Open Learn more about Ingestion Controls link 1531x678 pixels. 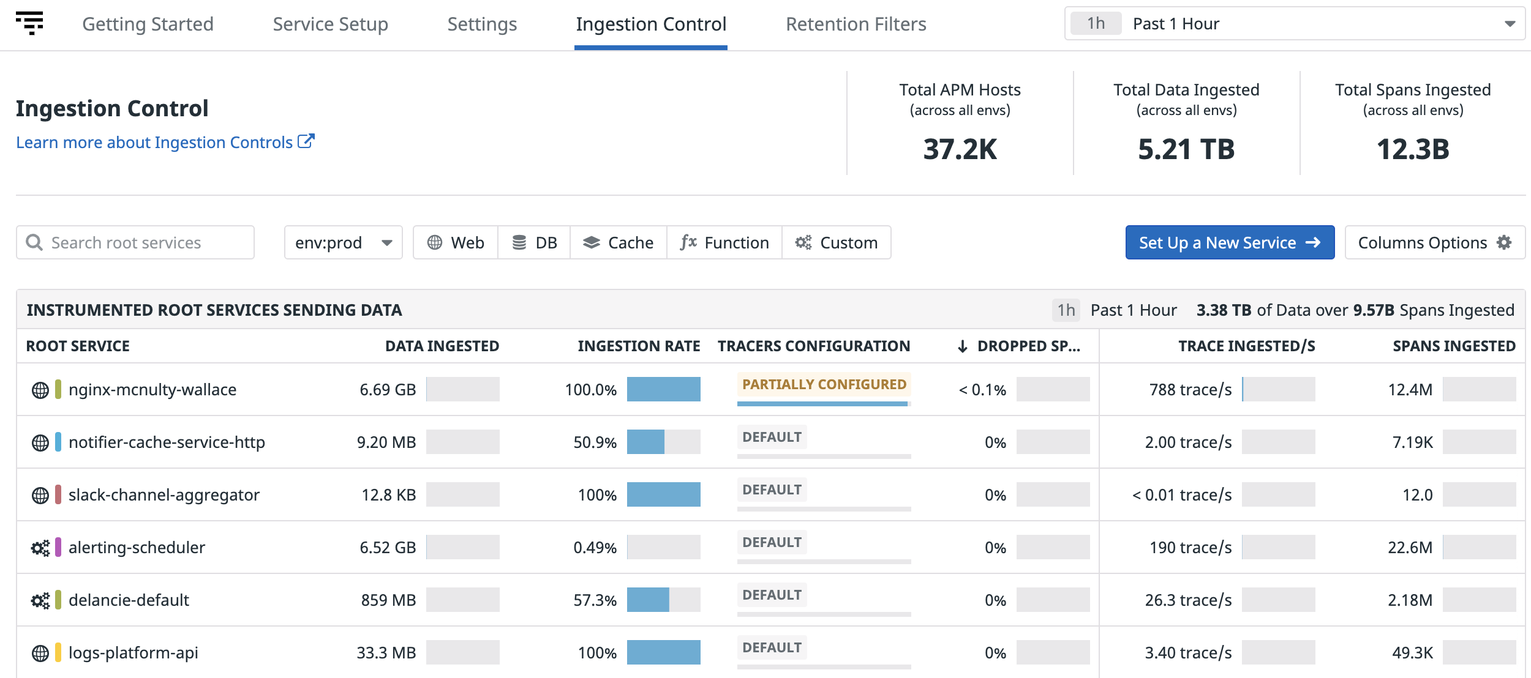pos(154,143)
